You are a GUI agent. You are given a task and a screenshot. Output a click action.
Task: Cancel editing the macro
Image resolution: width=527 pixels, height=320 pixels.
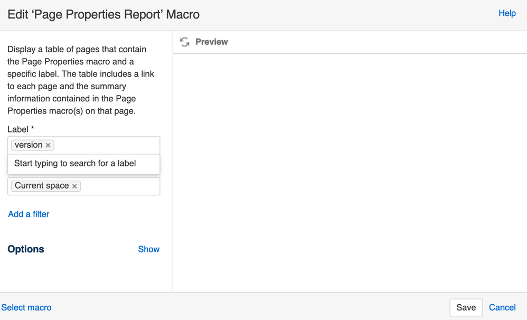point(502,307)
